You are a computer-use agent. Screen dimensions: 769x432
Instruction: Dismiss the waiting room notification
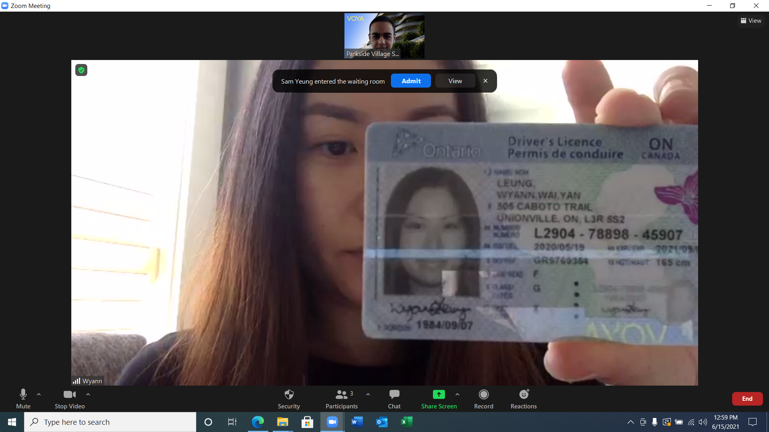[x=485, y=81]
